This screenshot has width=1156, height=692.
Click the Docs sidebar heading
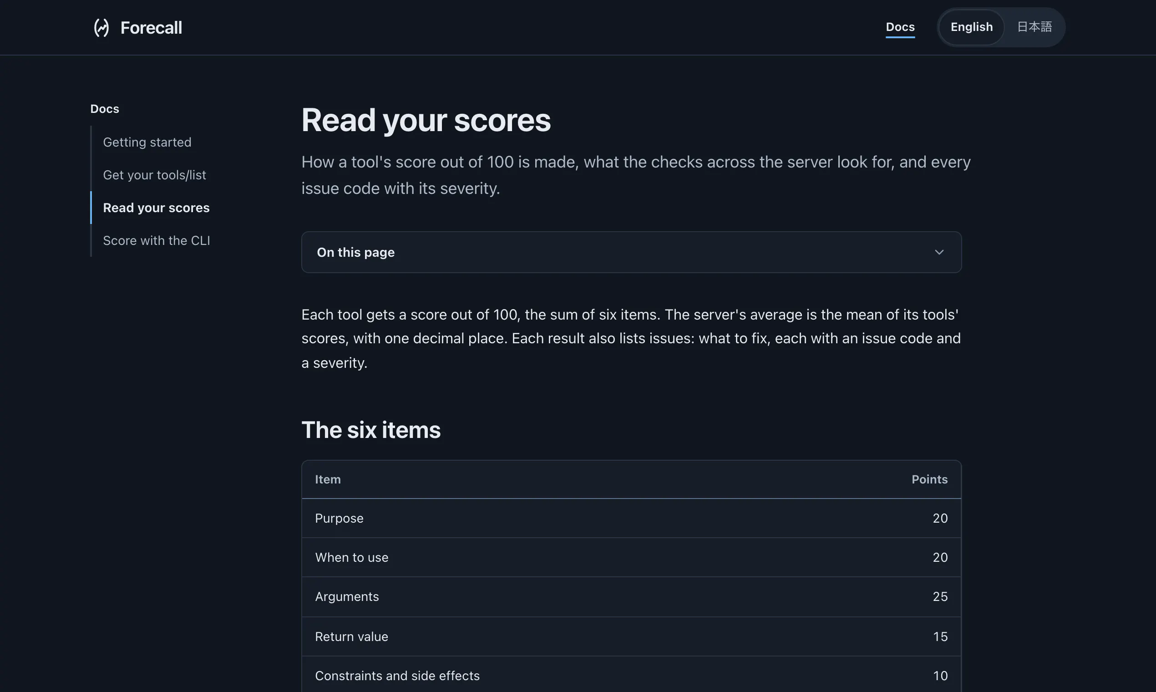coord(104,109)
